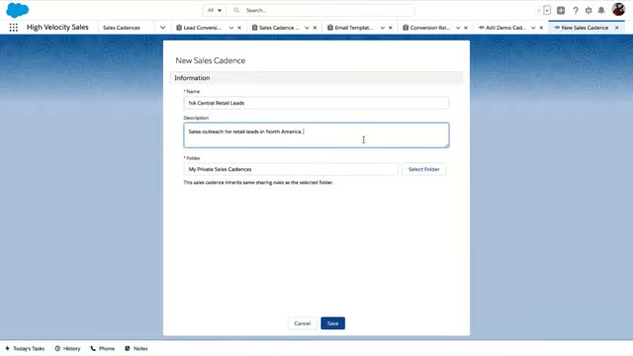Switch to the Sales Cadence ... report tab
Screen dimensions: 633x356
pyautogui.click(x=279, y=28)
